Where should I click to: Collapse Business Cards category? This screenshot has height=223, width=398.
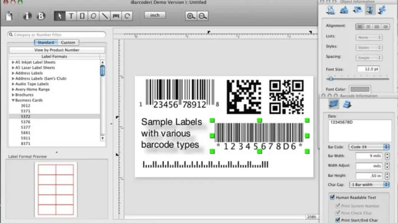13,100
